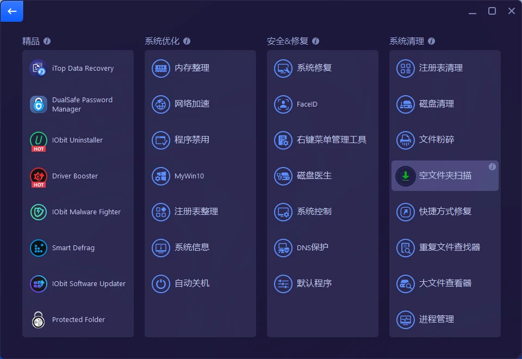Open iTop Data Recovery tool icon
The image size is (522, 359).
[39, 69]
